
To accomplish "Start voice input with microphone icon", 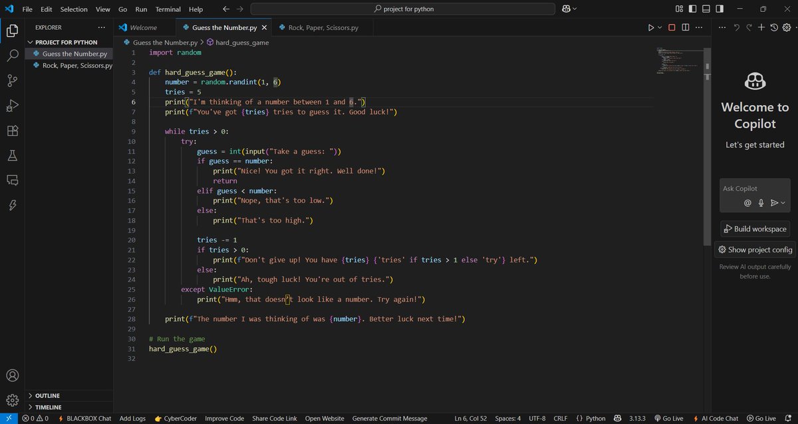I will 761,203.
